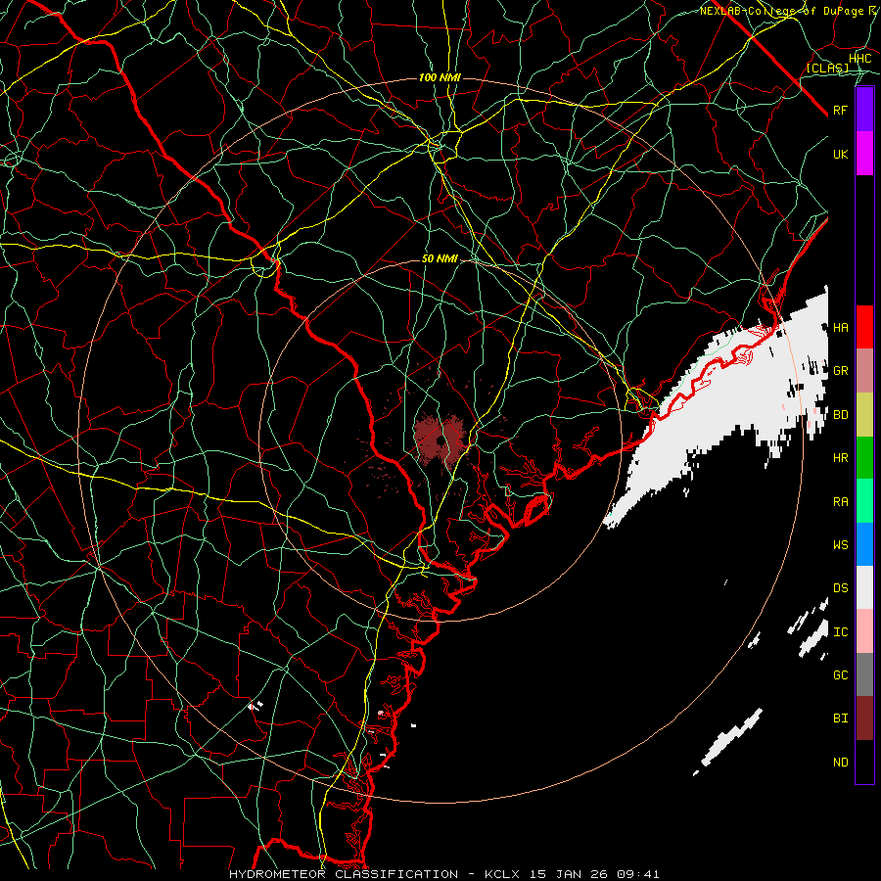Click the ND legend label
The width and height of the screenshot is (881, 881).
coord(840,763)
